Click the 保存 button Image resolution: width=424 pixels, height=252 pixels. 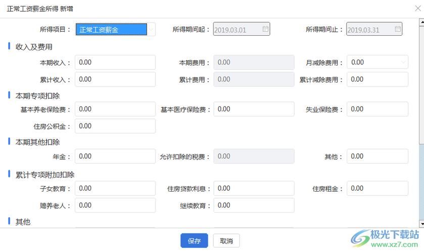coord(194,241)
